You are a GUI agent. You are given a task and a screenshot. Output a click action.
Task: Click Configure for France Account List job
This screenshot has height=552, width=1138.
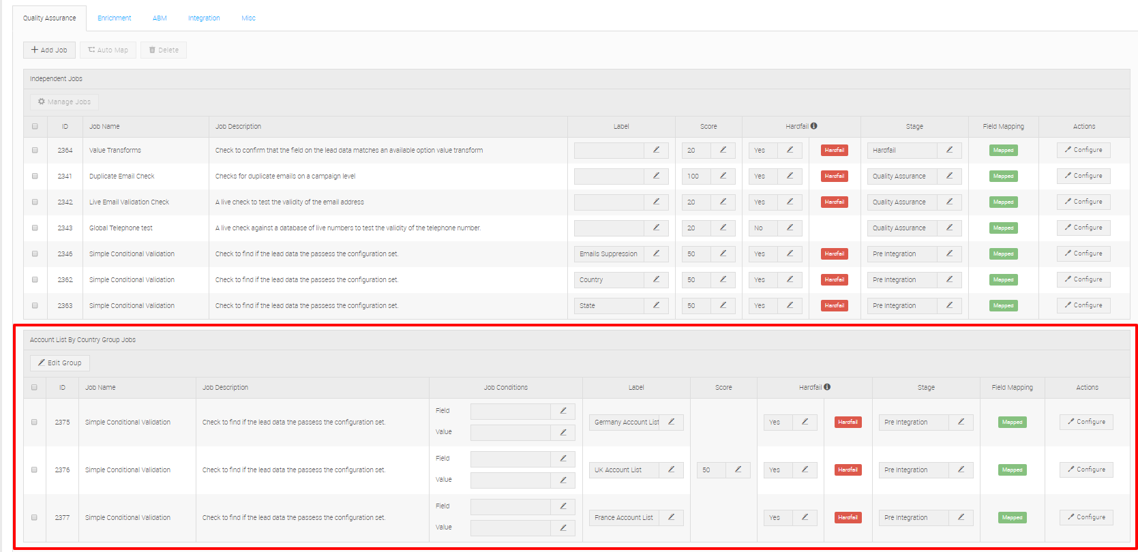point(1086,517)
